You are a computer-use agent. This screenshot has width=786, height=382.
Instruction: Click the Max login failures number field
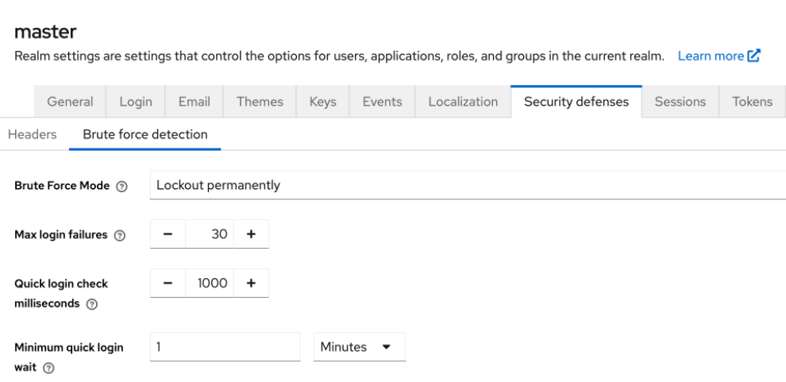coord(210,234)
